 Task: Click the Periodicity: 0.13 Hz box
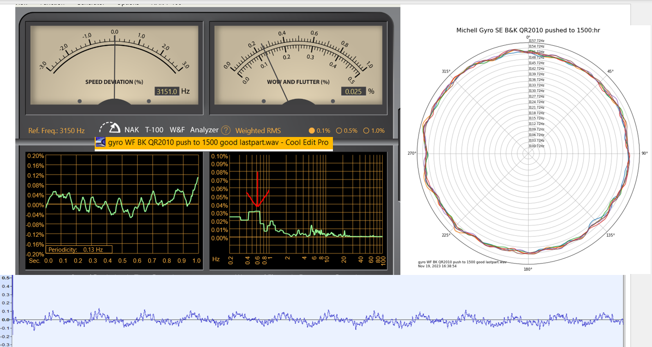[79, 249]
